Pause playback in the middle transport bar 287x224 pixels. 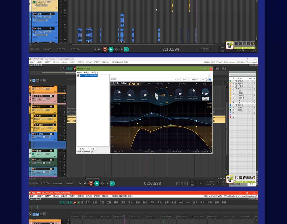tap(113, 183)
